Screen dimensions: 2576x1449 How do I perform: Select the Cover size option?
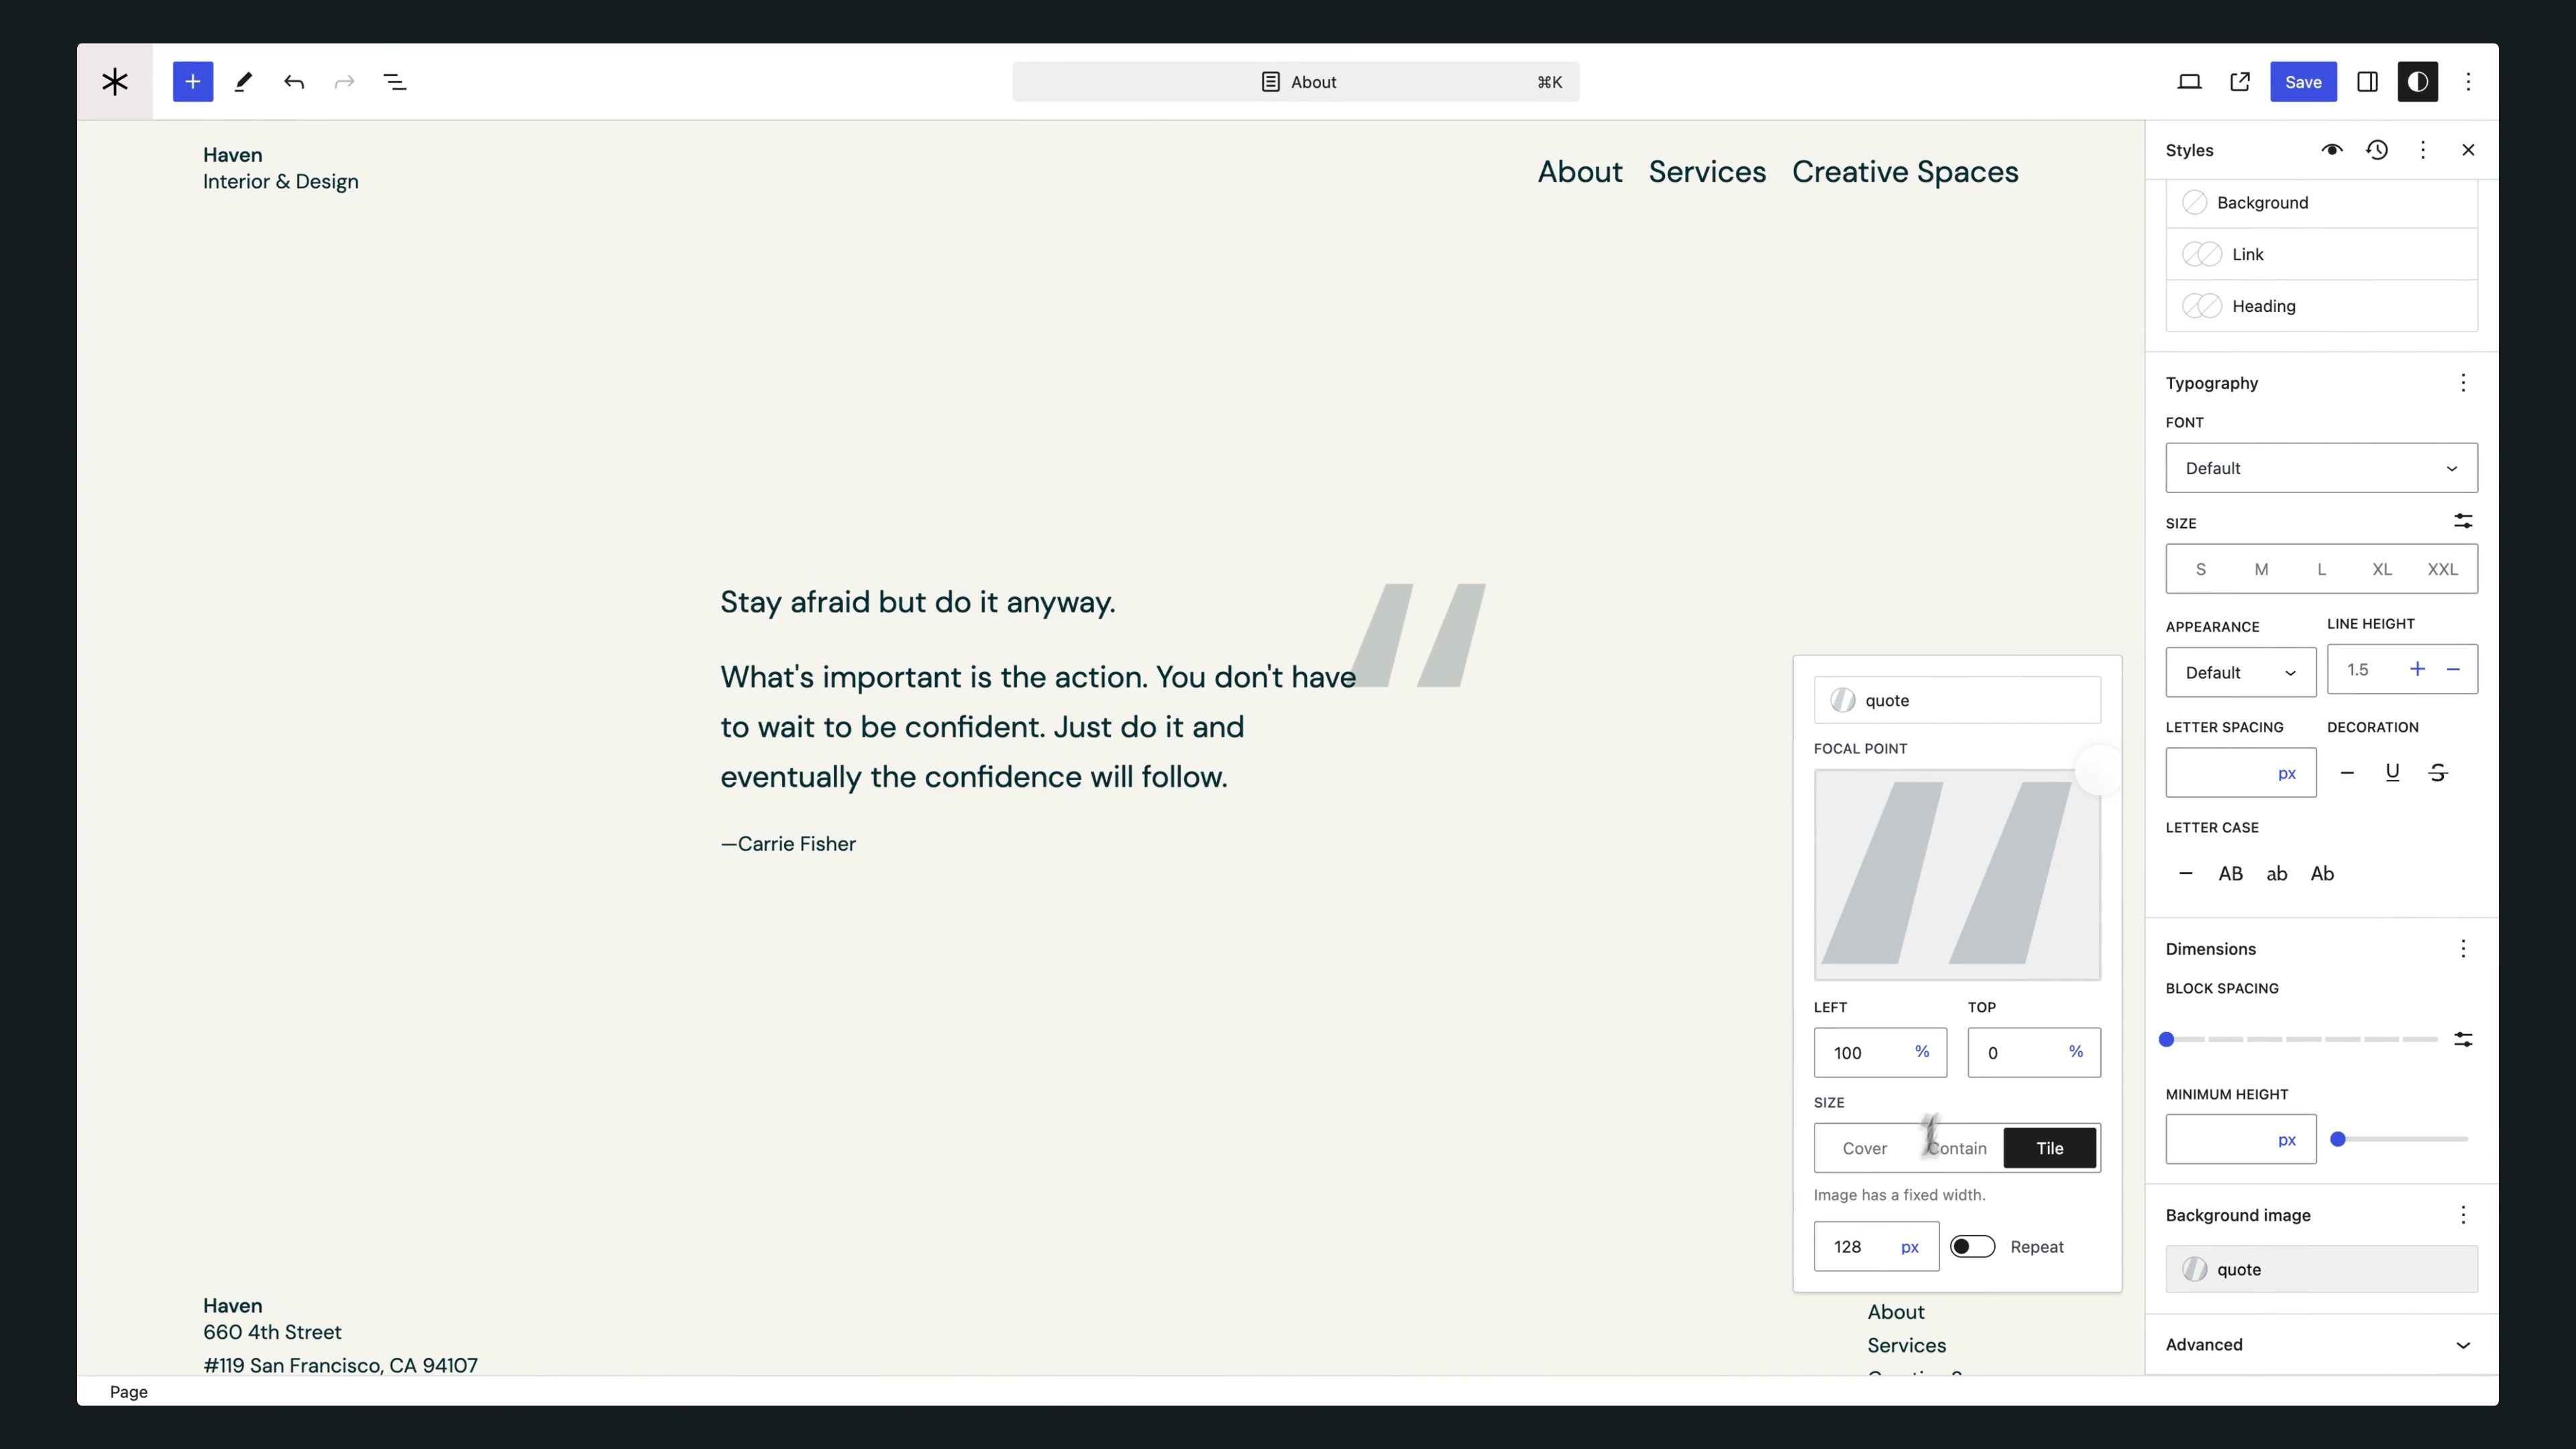1864,1148
